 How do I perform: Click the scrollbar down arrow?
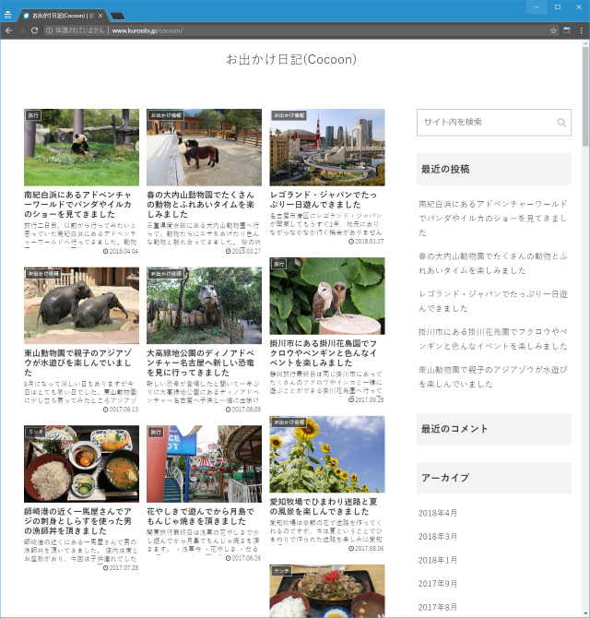[585, 614]
